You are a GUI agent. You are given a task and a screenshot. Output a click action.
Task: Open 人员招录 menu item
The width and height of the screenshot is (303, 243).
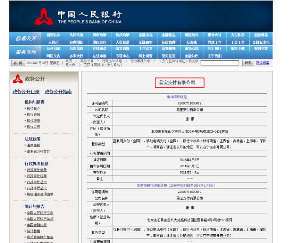(x=123, y=42)
